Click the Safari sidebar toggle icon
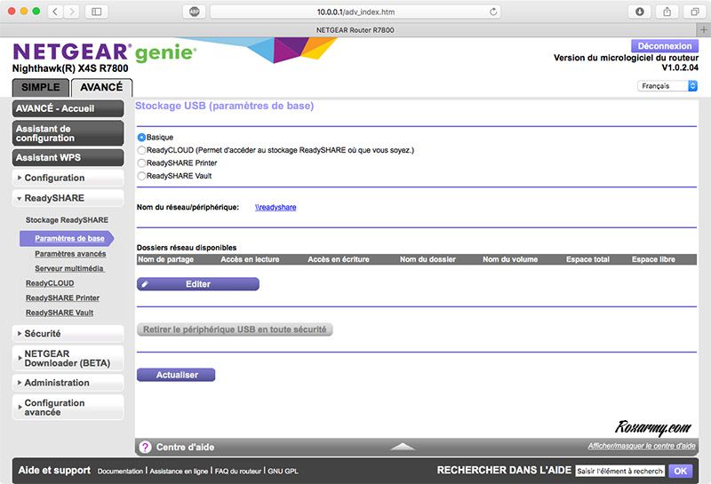Viewport: 711px width, 484px height. coord(96,12)
